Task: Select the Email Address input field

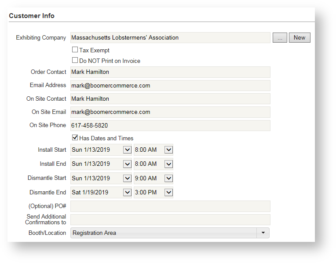Action: point(170,86)
